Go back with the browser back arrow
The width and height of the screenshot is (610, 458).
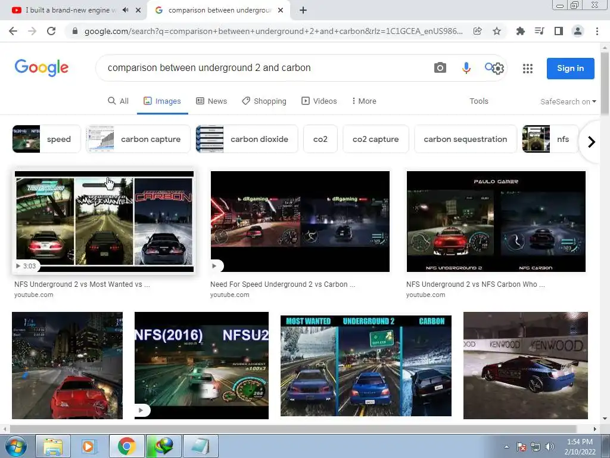pos(13,31)
